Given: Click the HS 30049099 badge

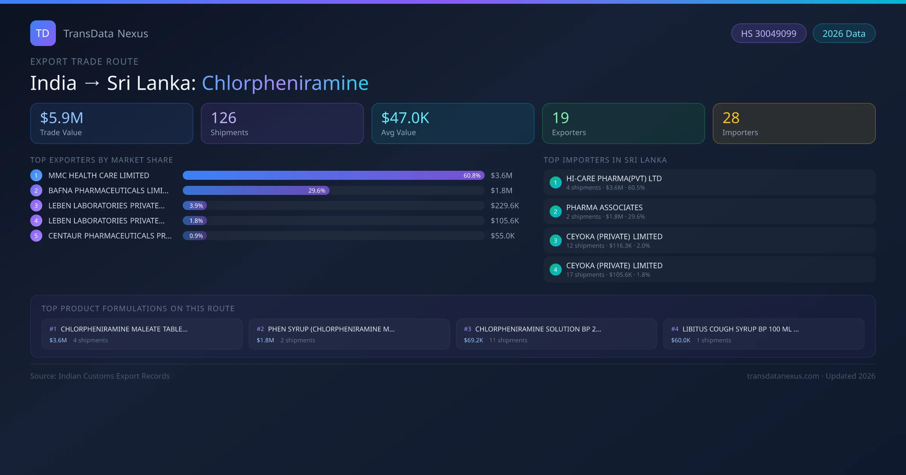Looking at the screenshot, I should pyautogui.click(x=768, y=34).
